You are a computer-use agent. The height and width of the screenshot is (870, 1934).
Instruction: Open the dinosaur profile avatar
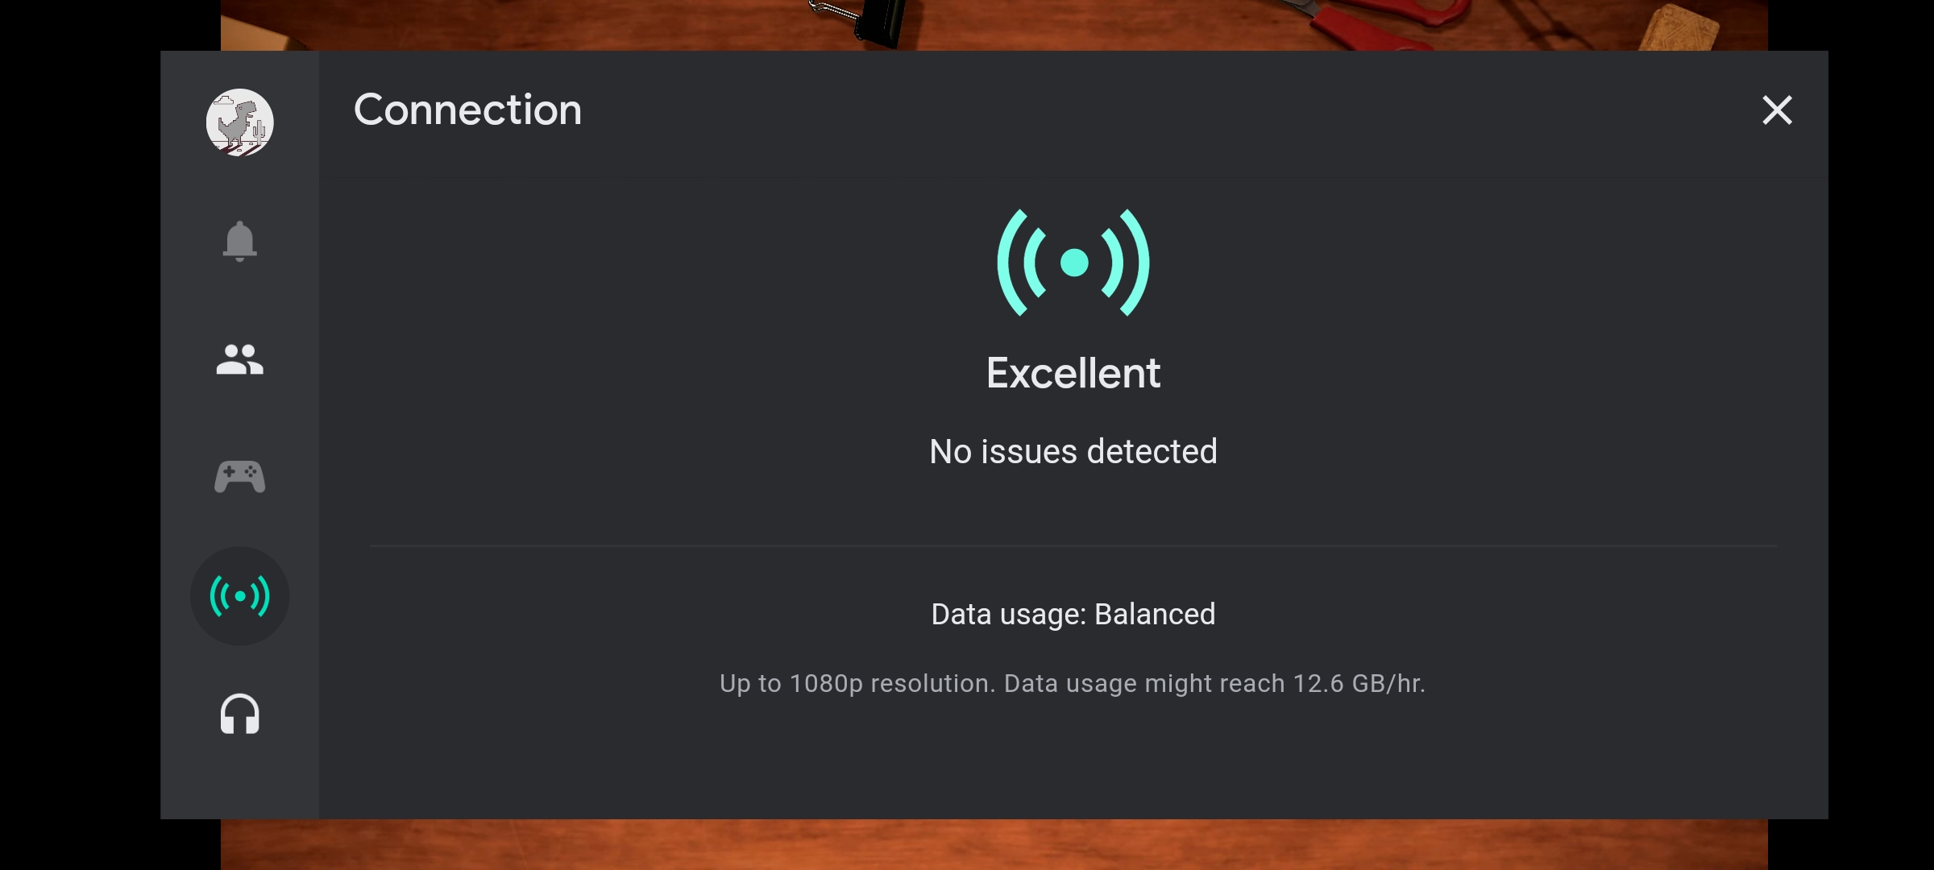239,122
